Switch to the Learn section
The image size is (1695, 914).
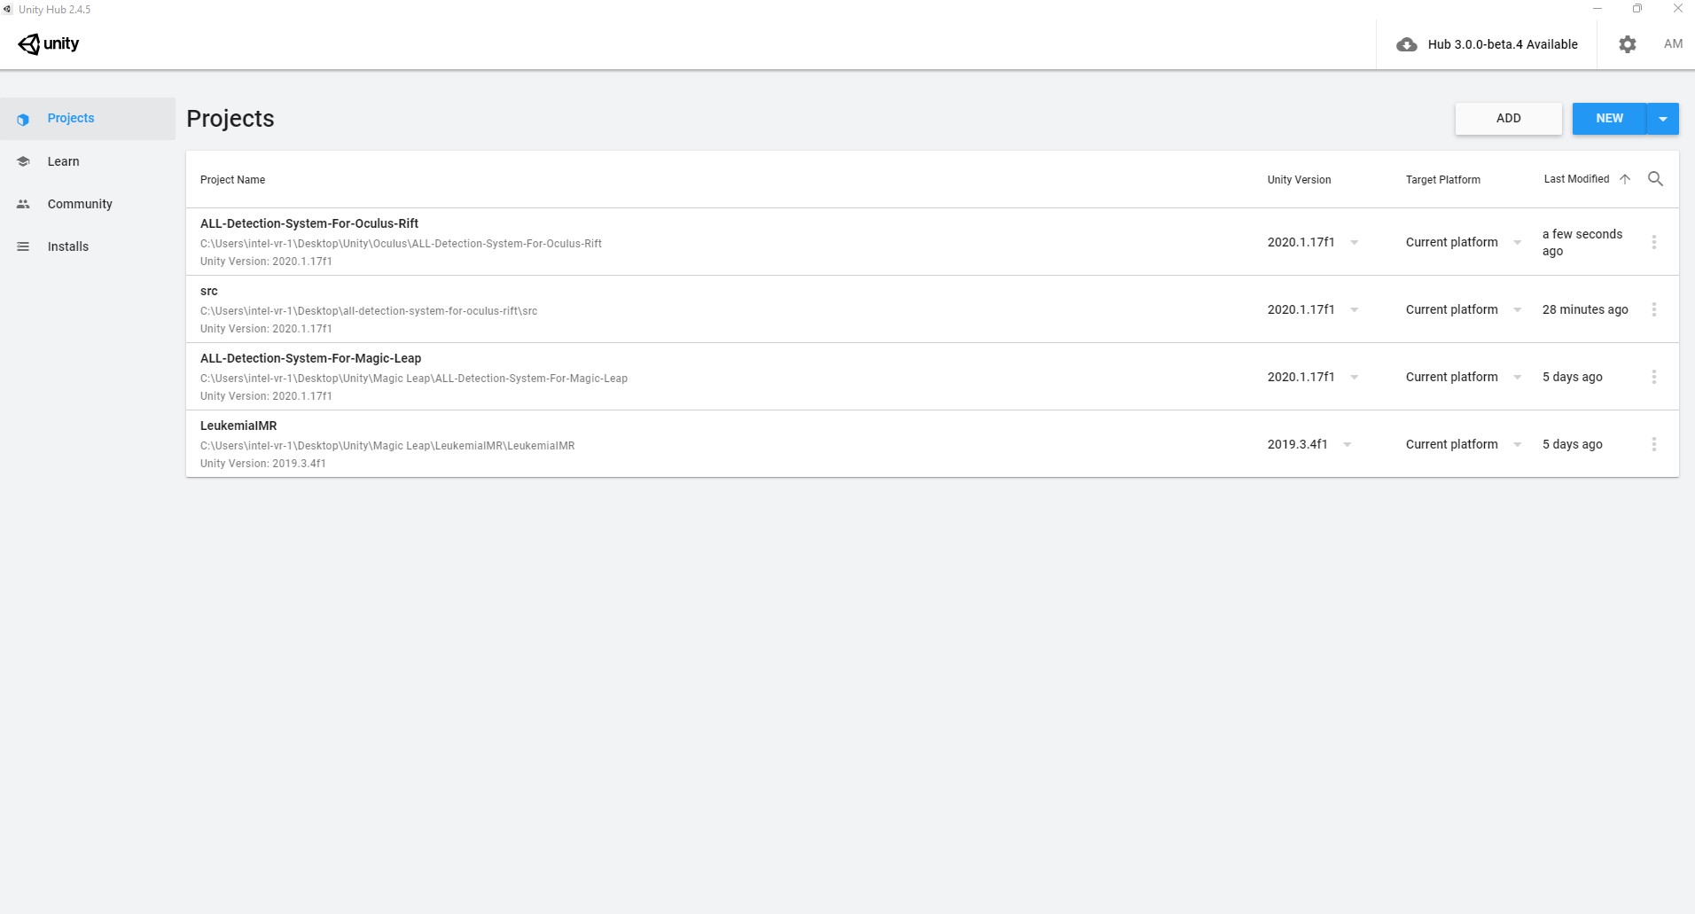[x=88, y=161]
